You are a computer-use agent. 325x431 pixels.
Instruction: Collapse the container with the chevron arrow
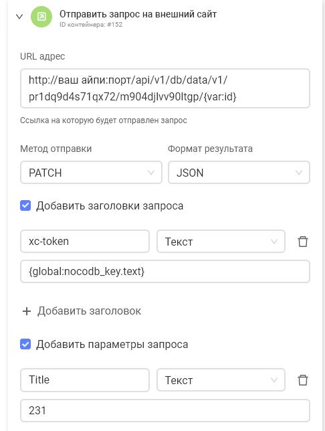tap(19, 17)
